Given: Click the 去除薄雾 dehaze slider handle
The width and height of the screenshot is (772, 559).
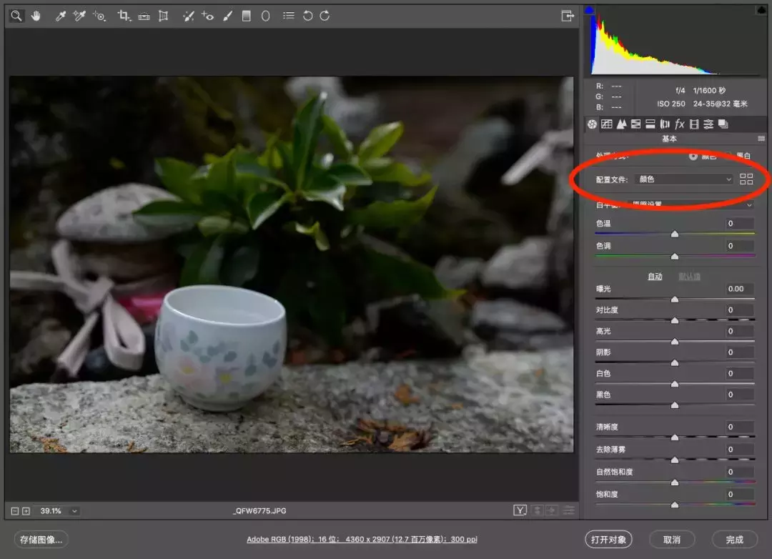Looking at the screenshot, I should (675, 460).
